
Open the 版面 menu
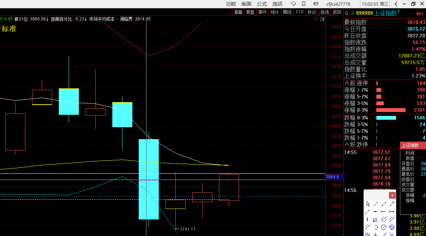pyautogui.click(x=246, y=4)
